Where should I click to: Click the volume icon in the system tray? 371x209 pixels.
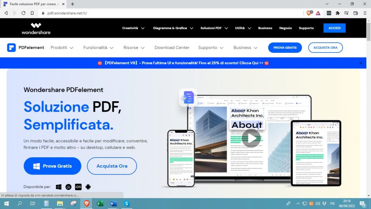point(317,203)
